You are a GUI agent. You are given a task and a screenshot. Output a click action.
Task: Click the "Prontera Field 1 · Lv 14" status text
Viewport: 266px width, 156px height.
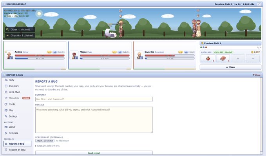(x=228, y=4)
